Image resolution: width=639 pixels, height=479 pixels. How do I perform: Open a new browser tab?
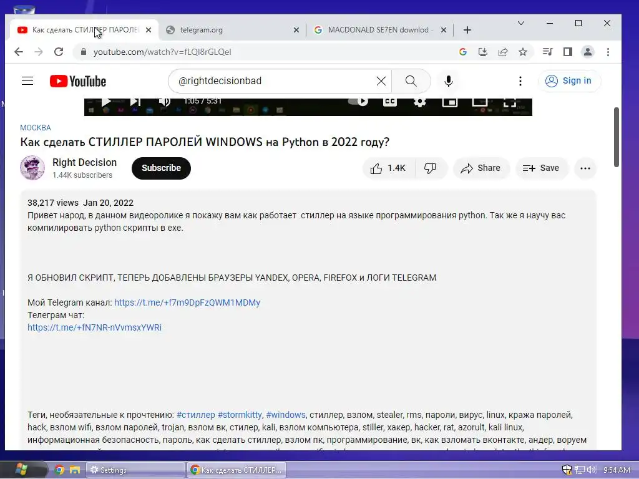coord(467,30)
